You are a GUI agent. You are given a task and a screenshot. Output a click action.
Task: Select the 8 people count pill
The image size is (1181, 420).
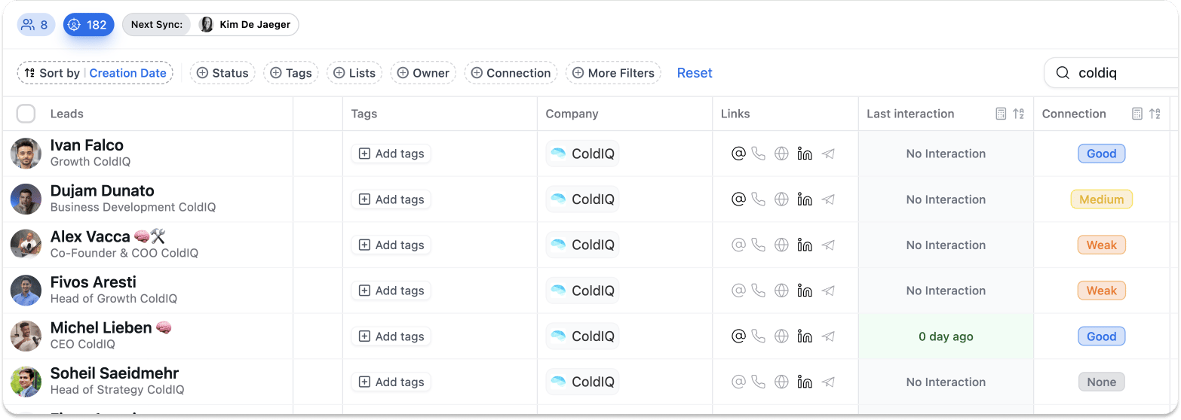pos(35,25)
